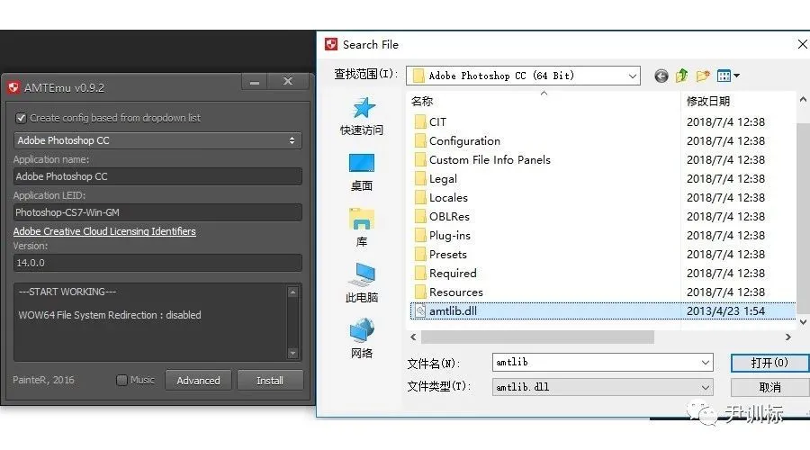The width and height of the screenshot is (810, 450).
Task: Click horizontal scrollbar in file list
Action: (x=537, y=337)
